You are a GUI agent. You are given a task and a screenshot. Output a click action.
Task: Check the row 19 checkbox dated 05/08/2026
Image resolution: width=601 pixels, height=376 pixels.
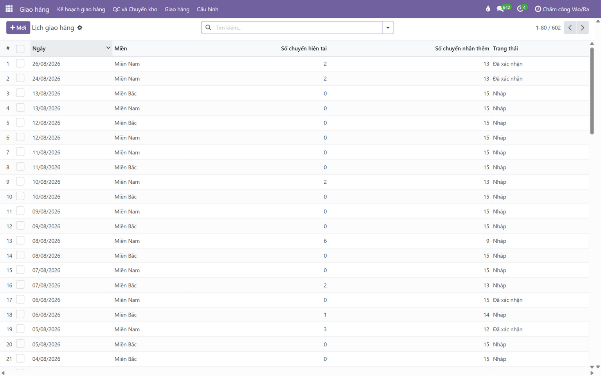(20, 329)
